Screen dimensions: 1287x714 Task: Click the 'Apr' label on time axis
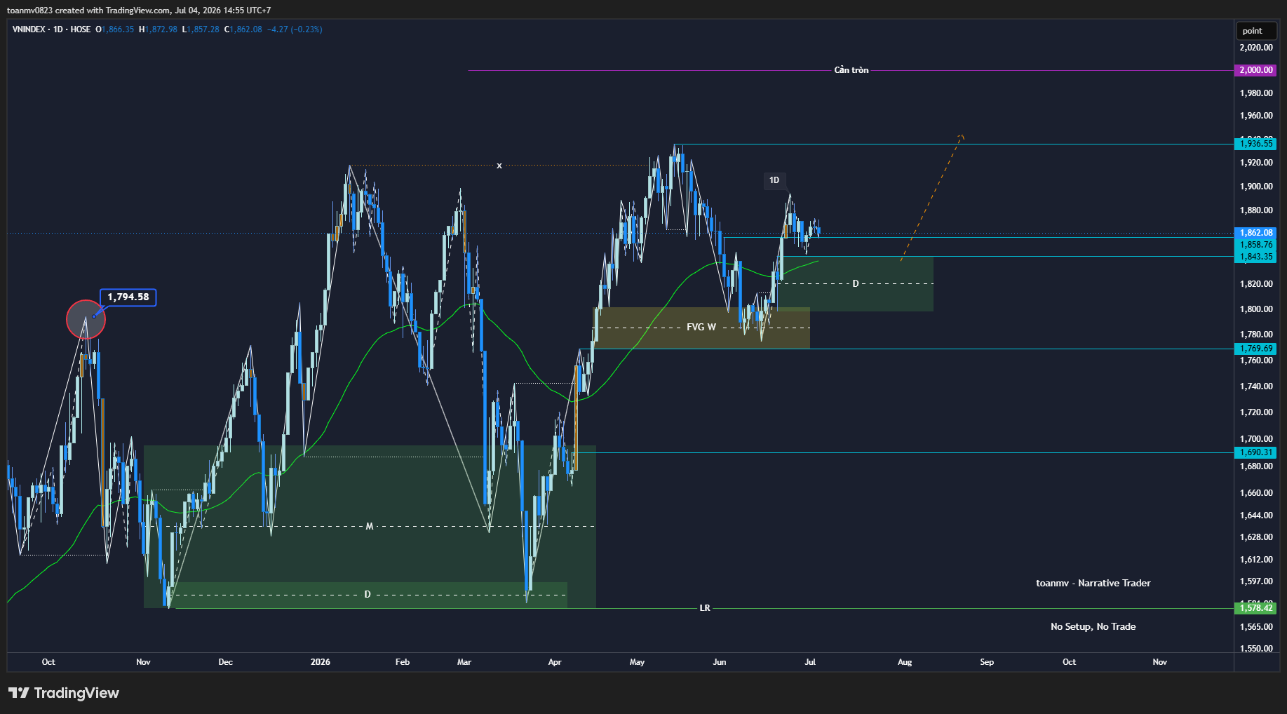click(x=555, y=662)
